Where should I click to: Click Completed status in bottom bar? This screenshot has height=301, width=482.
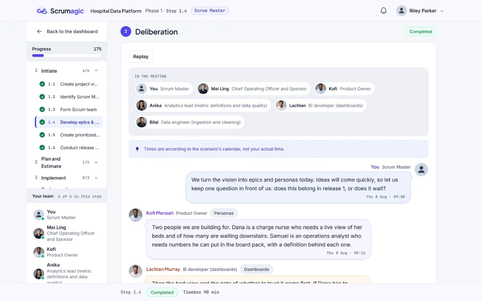click(x=162, y=292)
